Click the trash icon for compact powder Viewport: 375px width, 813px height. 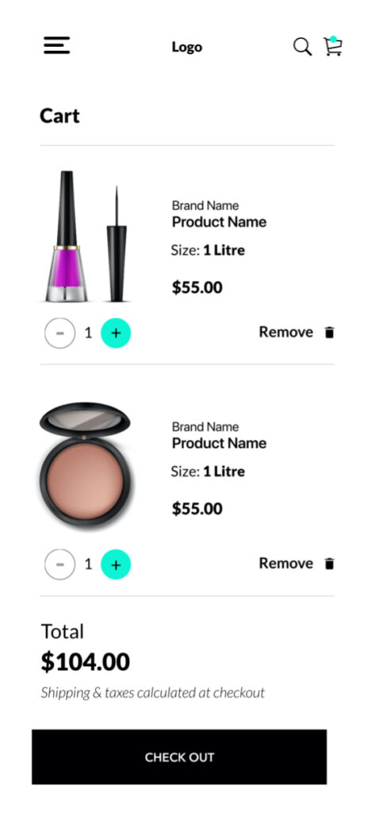330,564
